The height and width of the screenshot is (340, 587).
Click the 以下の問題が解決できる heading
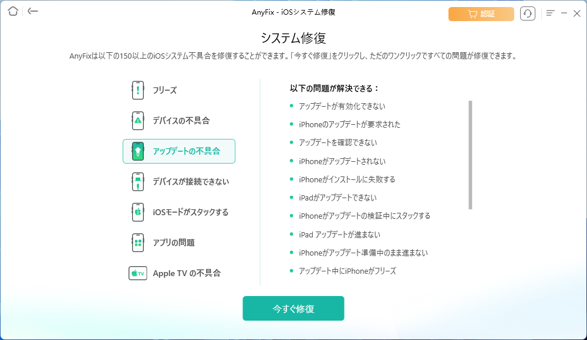(335, 89)
